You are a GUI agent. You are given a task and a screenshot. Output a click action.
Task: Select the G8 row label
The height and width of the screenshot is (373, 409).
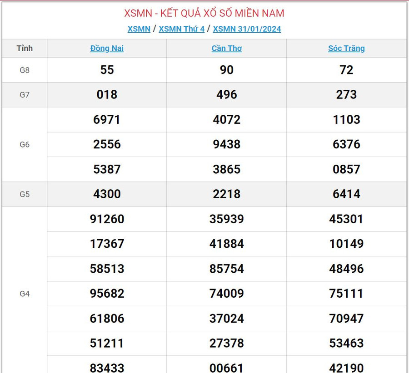(25, 70)
